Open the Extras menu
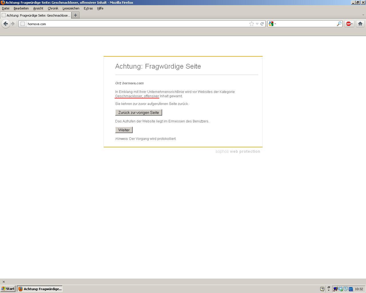 [x=88, y=8]
